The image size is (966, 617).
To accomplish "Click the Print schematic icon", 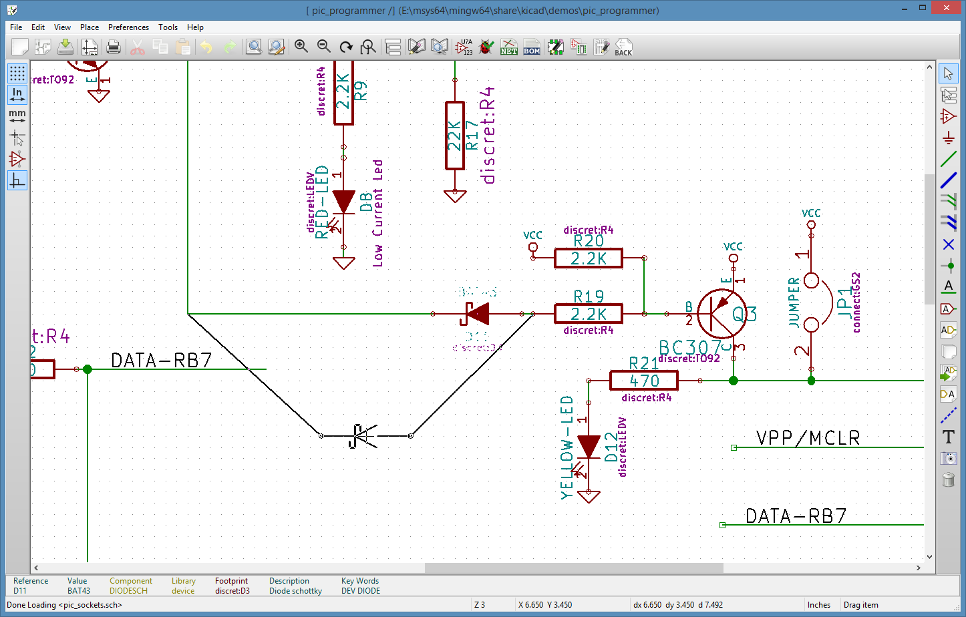I will (x=114, y=47).
